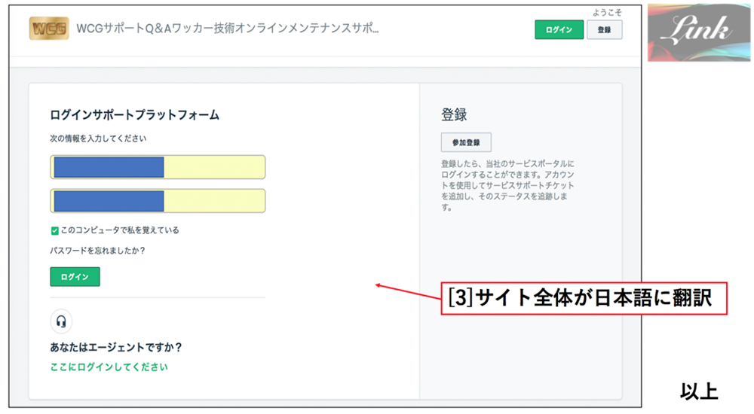Click the 参加登録 button
Viewport: 754px width, 414px height.
click(x=466, y=142)
